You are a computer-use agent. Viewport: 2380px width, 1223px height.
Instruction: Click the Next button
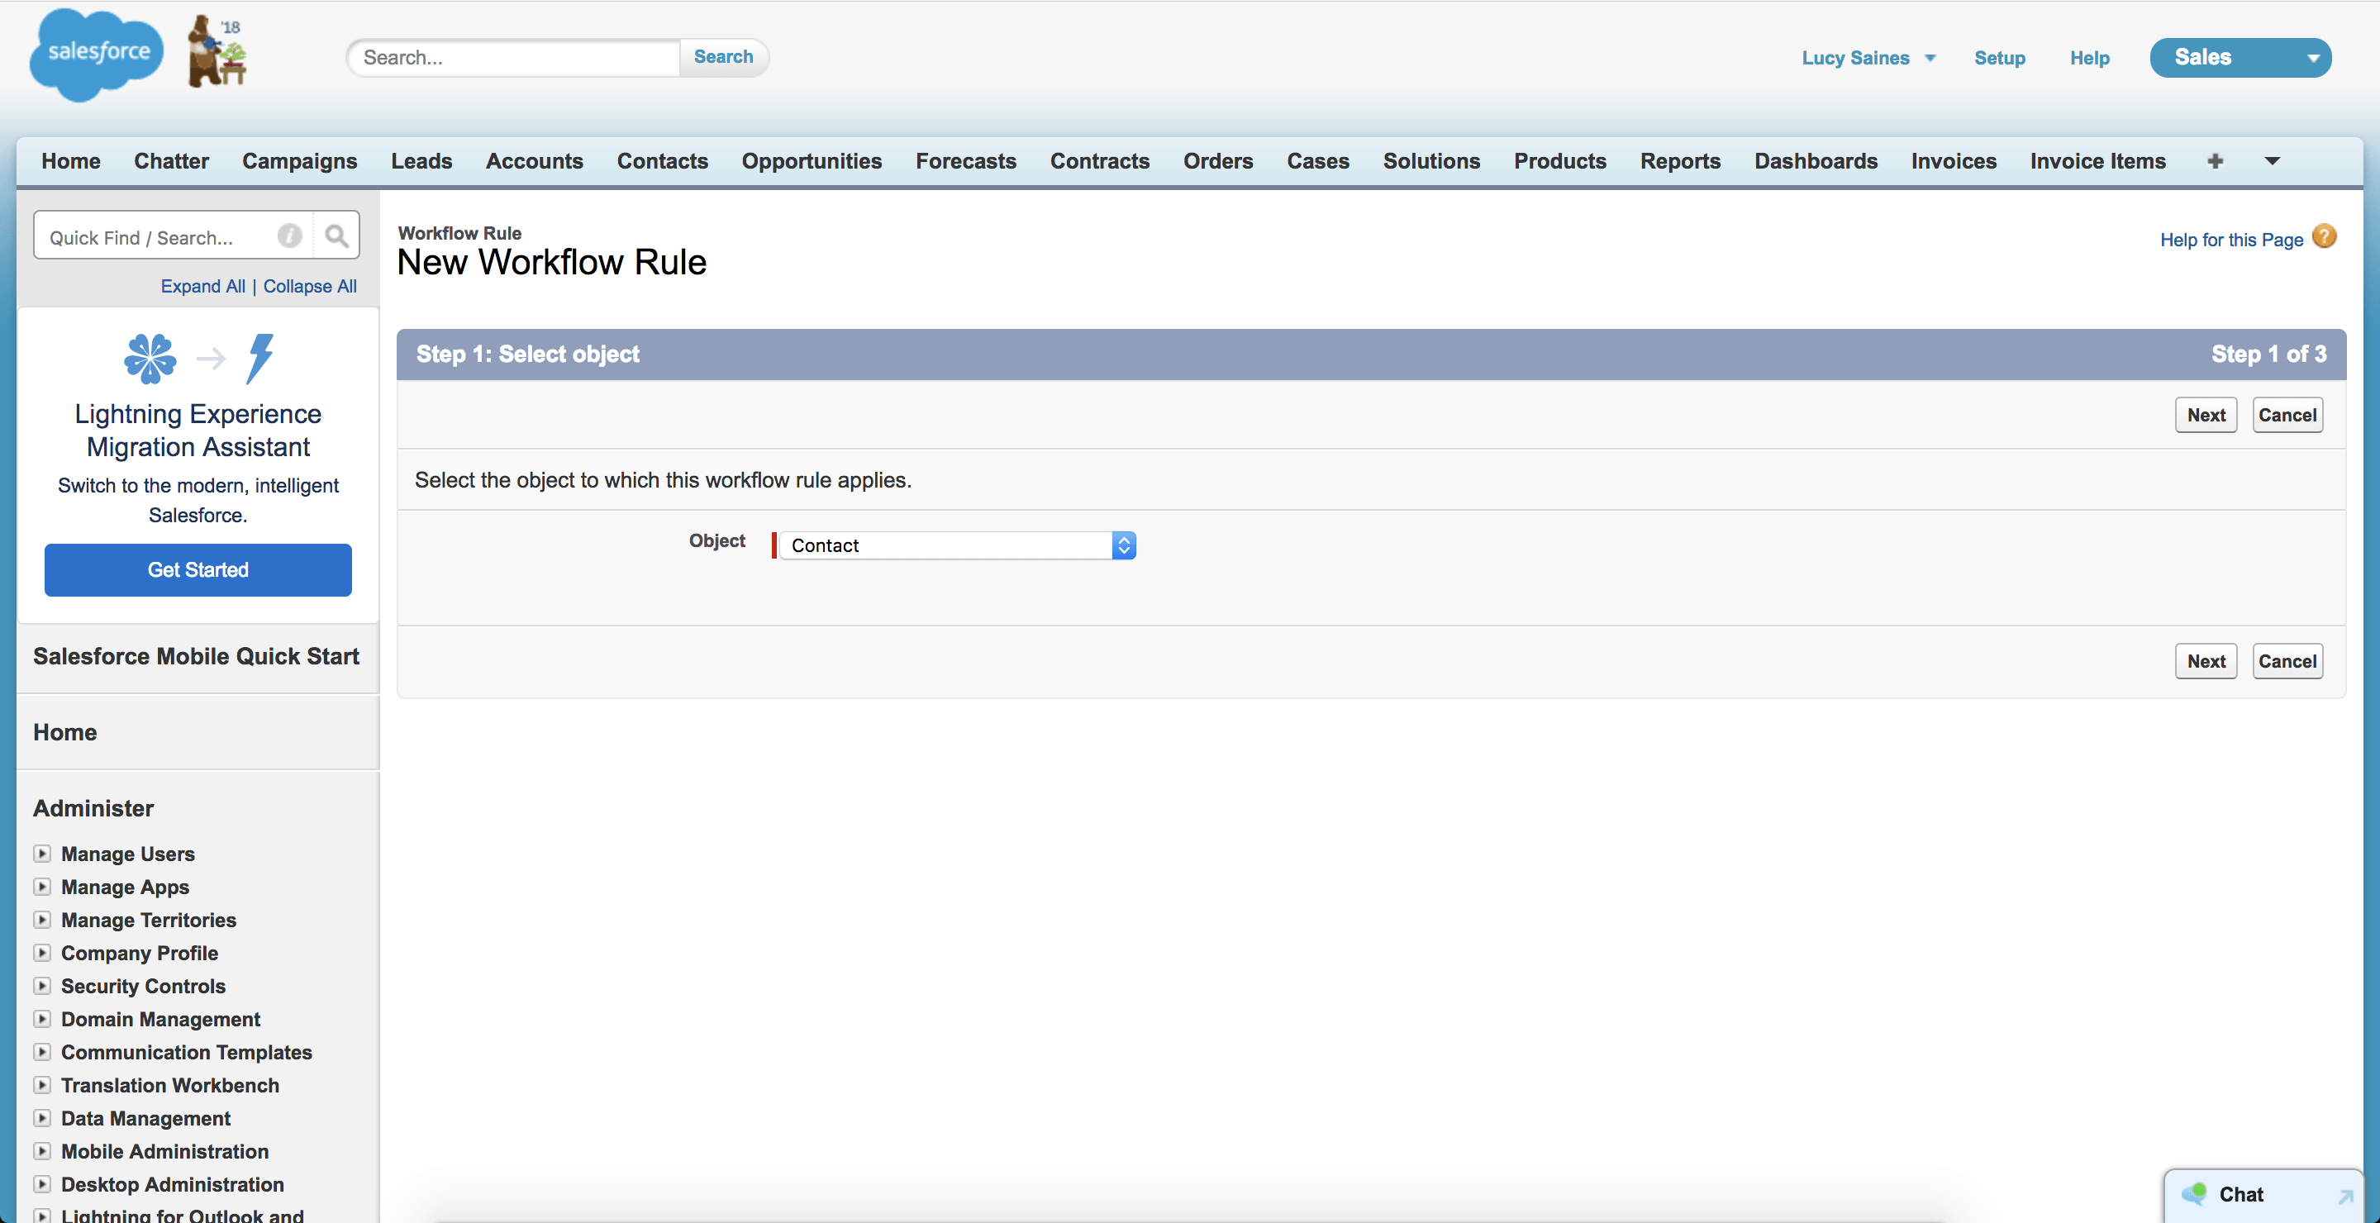2206,415
